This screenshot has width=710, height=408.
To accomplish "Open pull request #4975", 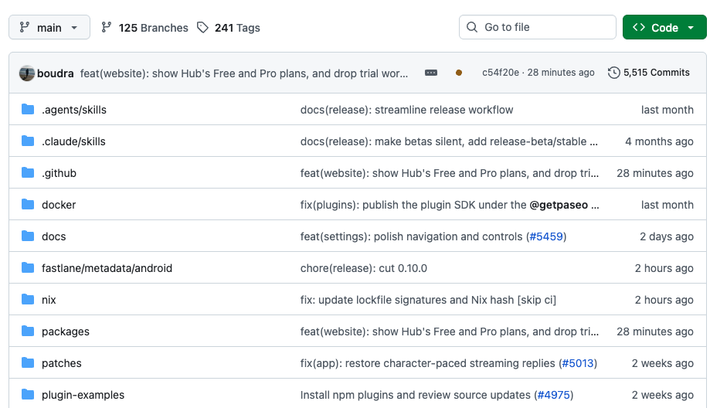I will [x=553, y=395].
